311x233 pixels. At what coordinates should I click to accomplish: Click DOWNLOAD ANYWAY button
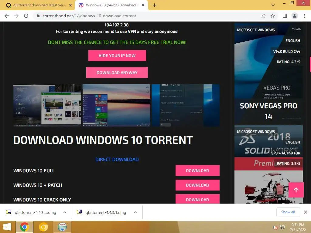[x=117, y=73]
